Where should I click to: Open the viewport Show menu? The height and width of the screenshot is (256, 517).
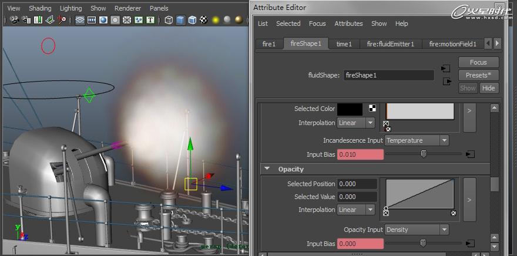tap(98, 8)
